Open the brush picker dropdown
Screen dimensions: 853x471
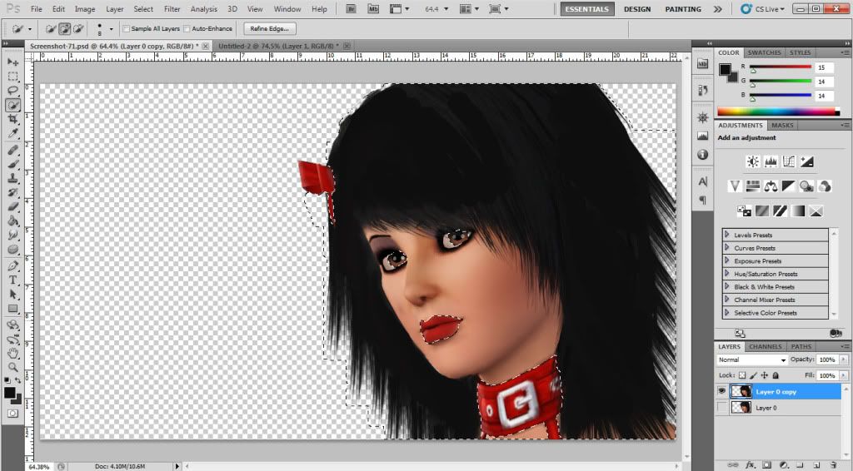click(111, 29)
